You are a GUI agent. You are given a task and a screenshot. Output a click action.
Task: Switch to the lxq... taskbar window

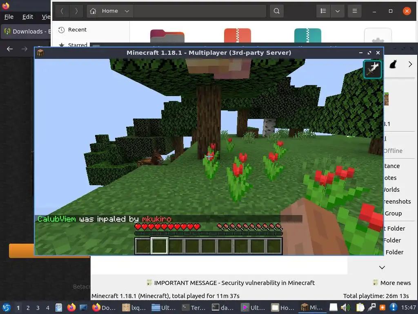click(x=134, y=307)
